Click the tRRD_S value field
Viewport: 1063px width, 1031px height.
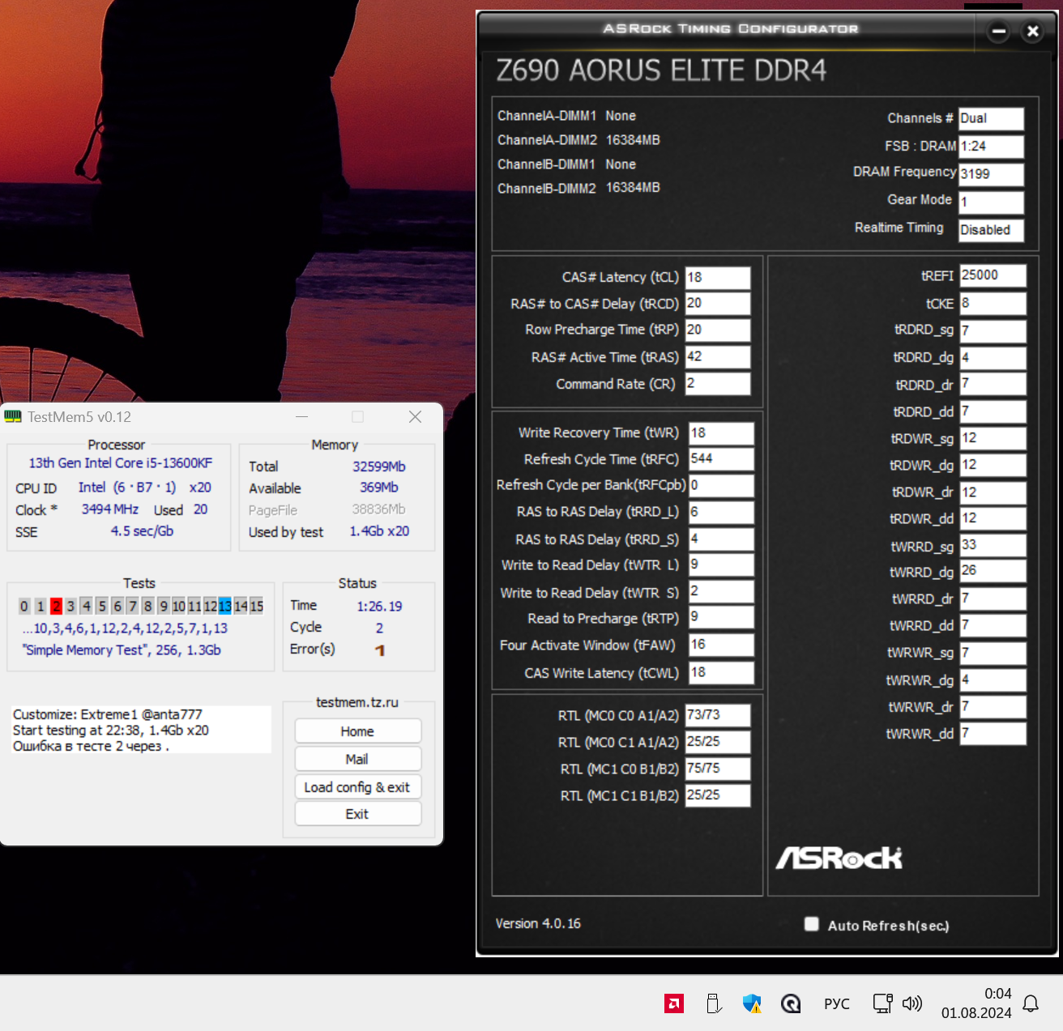pos(722,539)
